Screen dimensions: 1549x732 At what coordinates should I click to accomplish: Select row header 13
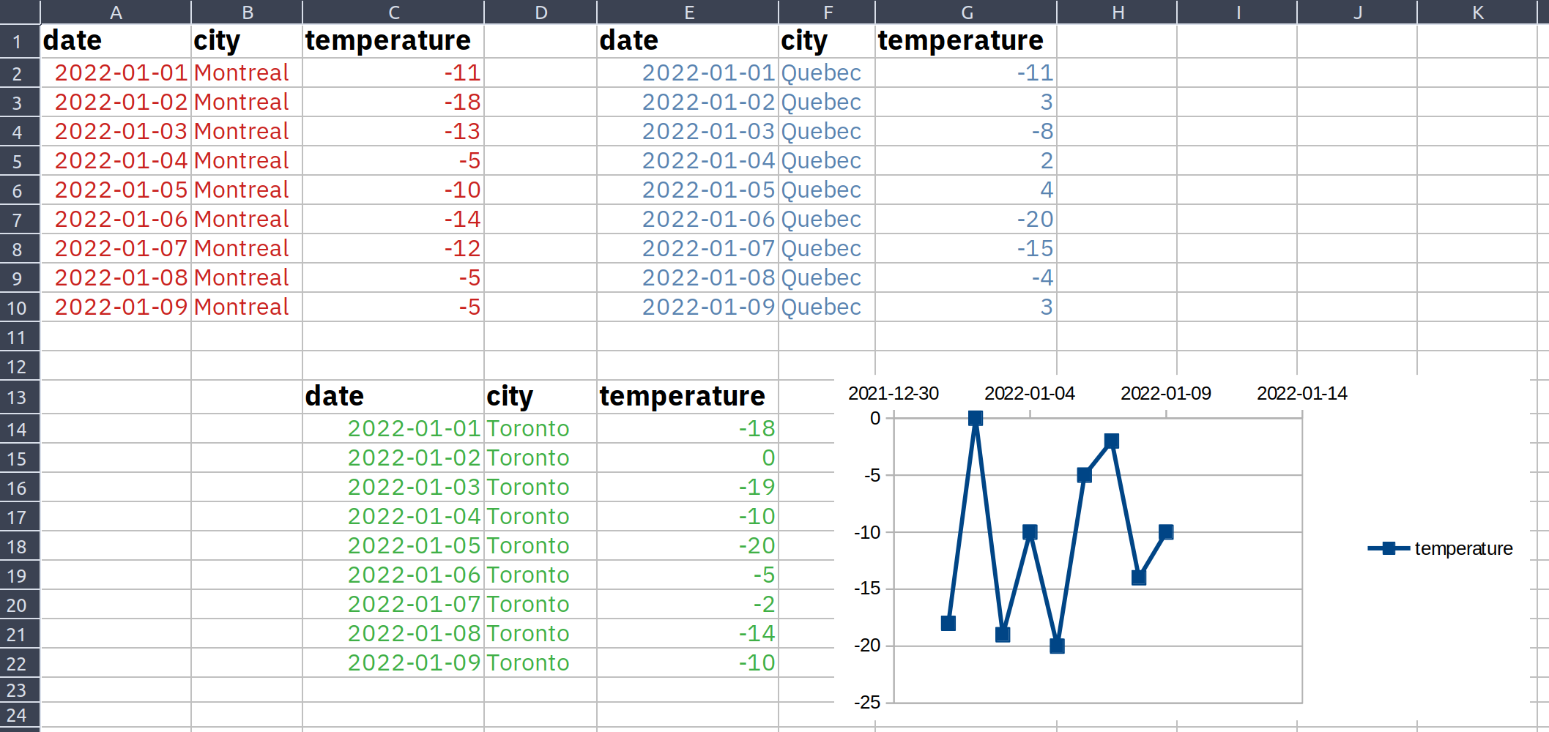[x=19, y=397]
